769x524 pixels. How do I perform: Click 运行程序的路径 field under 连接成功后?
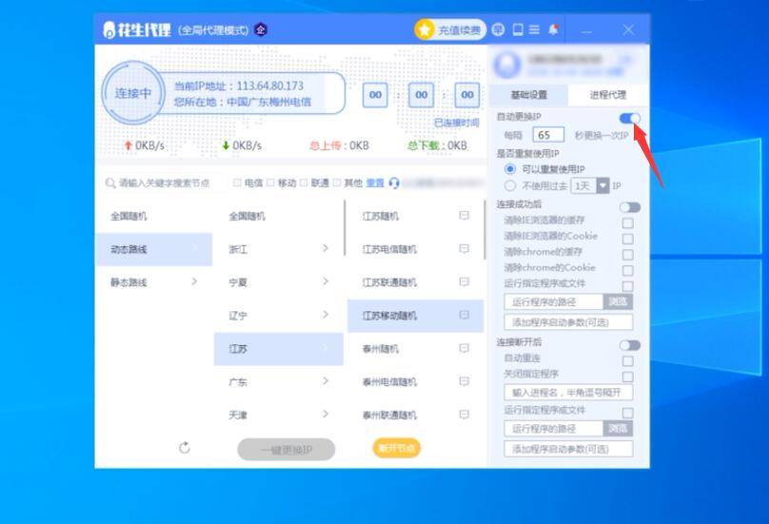553,302
